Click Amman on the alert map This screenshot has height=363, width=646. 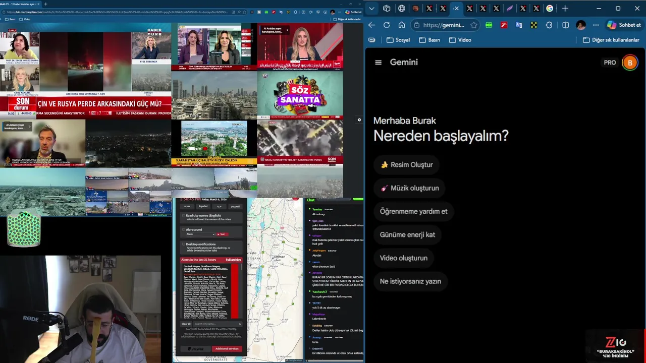279,257
